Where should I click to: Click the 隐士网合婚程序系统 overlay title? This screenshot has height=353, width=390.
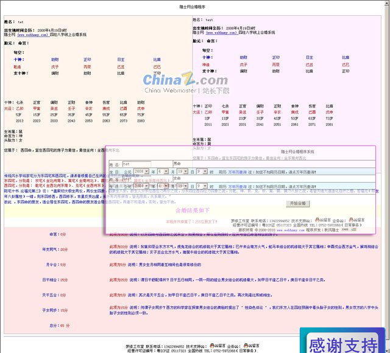(297, 152)
